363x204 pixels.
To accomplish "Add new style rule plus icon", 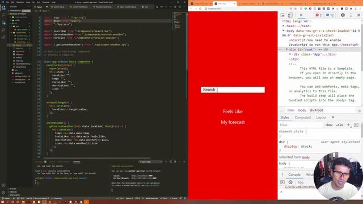I will [348, 125].
